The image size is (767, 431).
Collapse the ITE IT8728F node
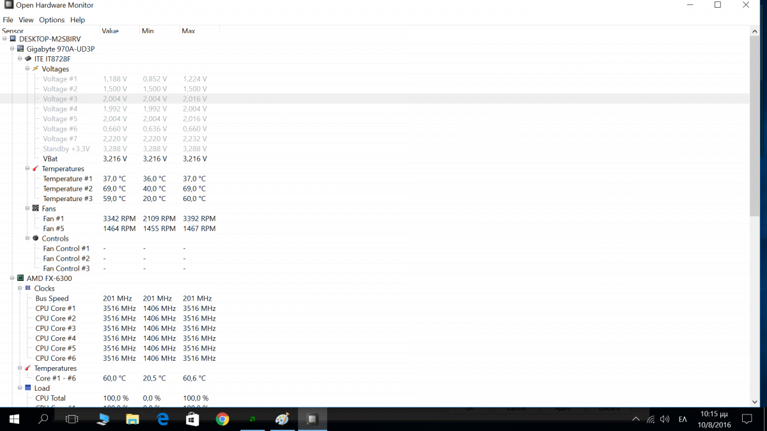coord(20,59)
